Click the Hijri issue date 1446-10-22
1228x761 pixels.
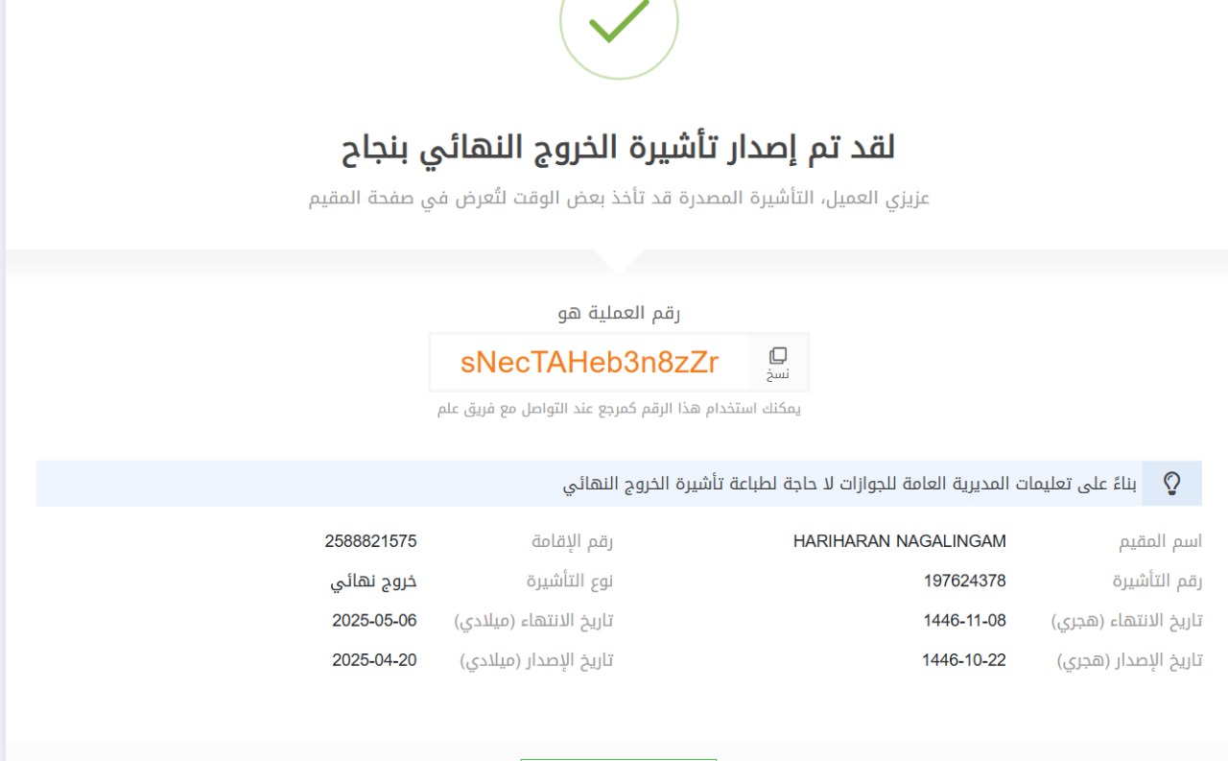click(x=963, y=660)
